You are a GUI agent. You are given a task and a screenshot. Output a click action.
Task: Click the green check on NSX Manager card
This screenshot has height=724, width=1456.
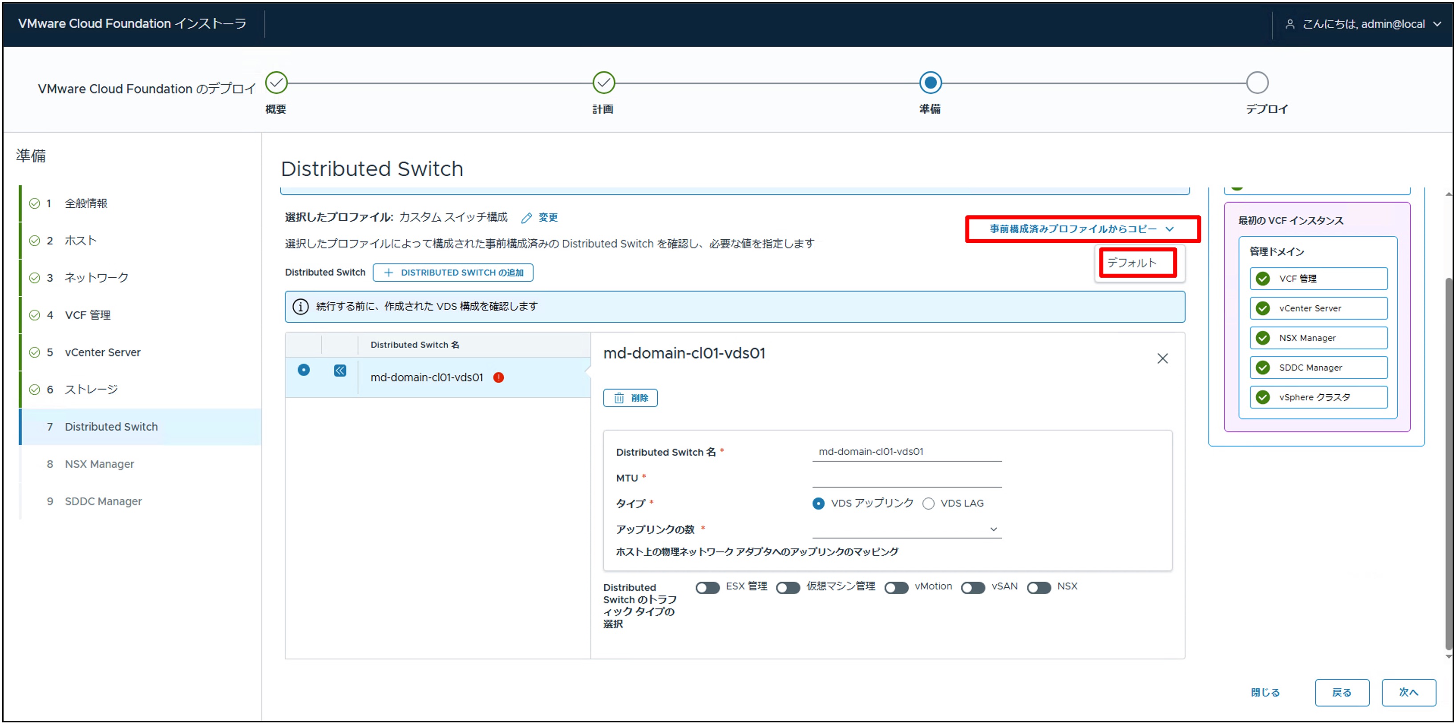1263,339
